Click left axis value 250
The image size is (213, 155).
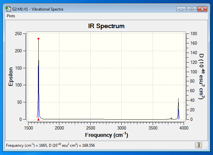click(x=18, y=33)
